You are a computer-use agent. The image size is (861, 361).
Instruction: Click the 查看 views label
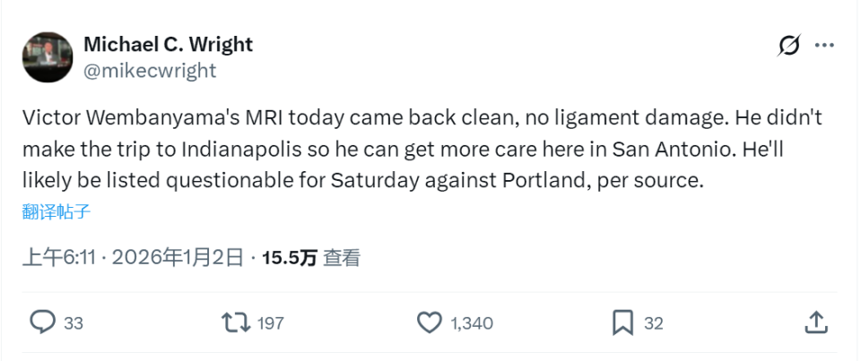(342, 258)
